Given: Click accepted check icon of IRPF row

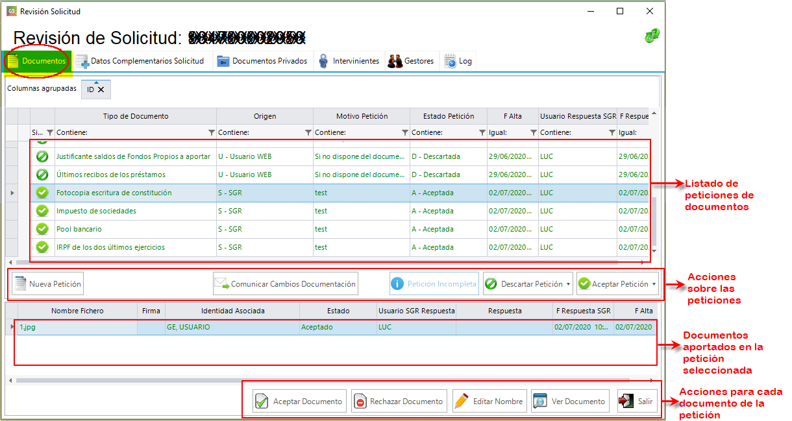Looking at the screenshot, I should (42, 247).
